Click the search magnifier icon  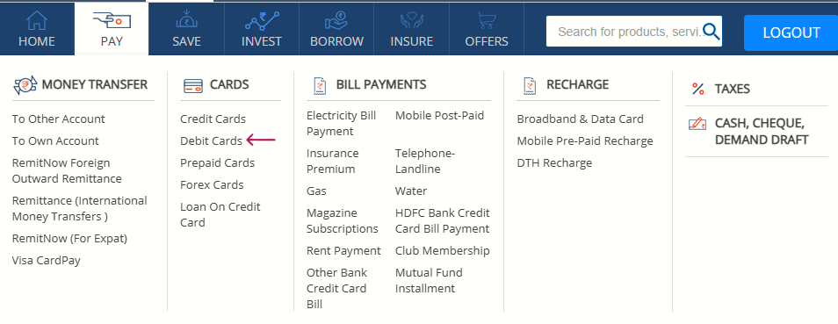pyautogui.click(x=712, y=32)
